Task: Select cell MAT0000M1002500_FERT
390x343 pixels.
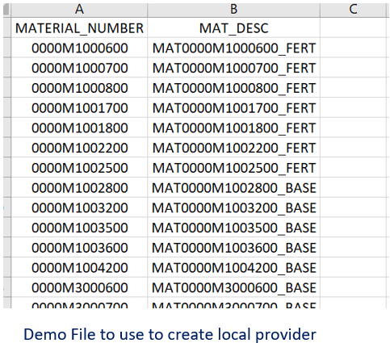Action: (x=233, y=167)
